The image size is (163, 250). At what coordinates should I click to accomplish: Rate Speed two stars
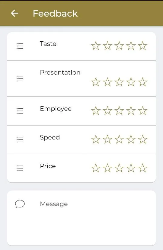tap(107, 139)
